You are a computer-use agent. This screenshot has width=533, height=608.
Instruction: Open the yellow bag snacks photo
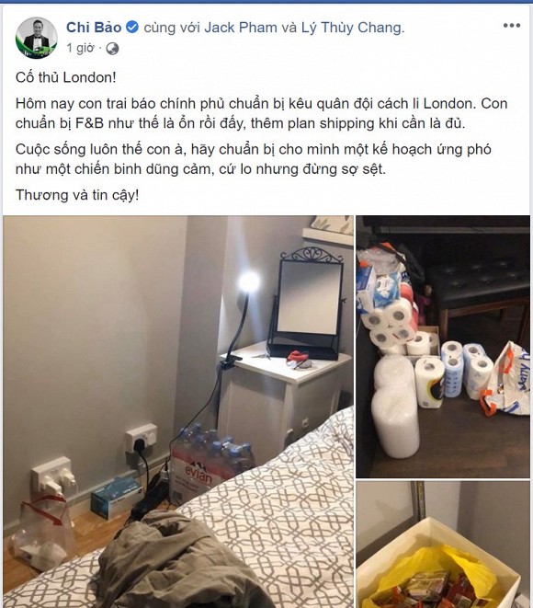[x=443, y=545]
